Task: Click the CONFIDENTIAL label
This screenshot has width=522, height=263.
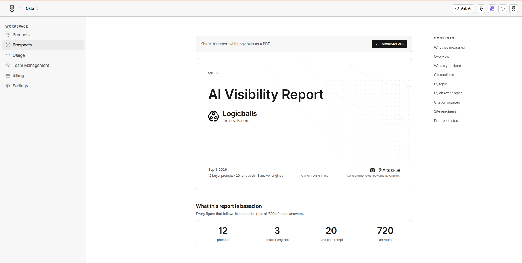Action: (315, 176)
